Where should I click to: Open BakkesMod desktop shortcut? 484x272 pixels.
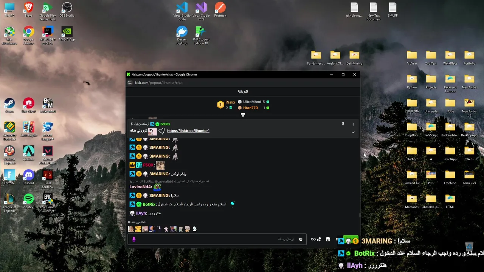coord(48,105)
